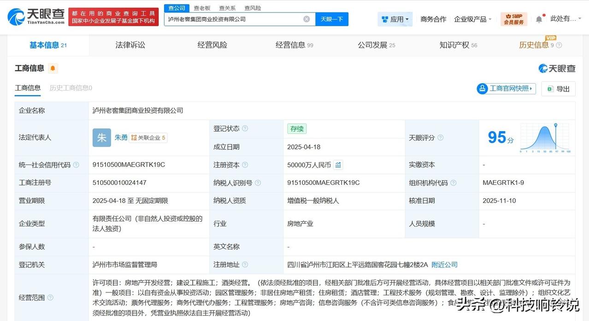Click the help icon beside 历史信息 tab

click(559, 45)
